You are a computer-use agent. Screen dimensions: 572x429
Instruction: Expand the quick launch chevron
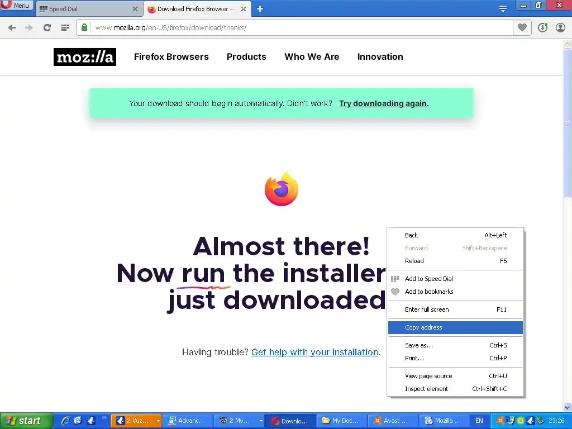coord(104,418)
